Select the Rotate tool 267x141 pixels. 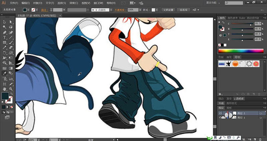pos(5,53)
